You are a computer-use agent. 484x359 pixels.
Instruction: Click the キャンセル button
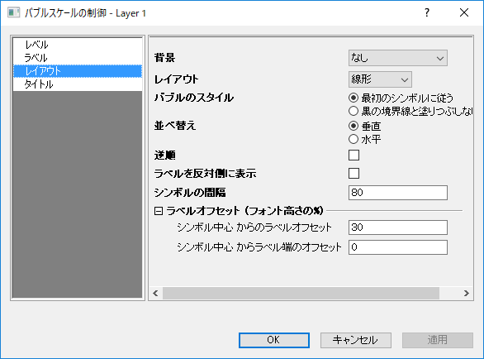click(x=356, y=340)
